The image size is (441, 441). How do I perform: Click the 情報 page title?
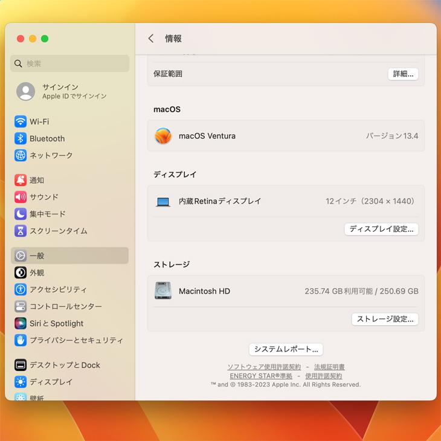click(x=173, y=39)
